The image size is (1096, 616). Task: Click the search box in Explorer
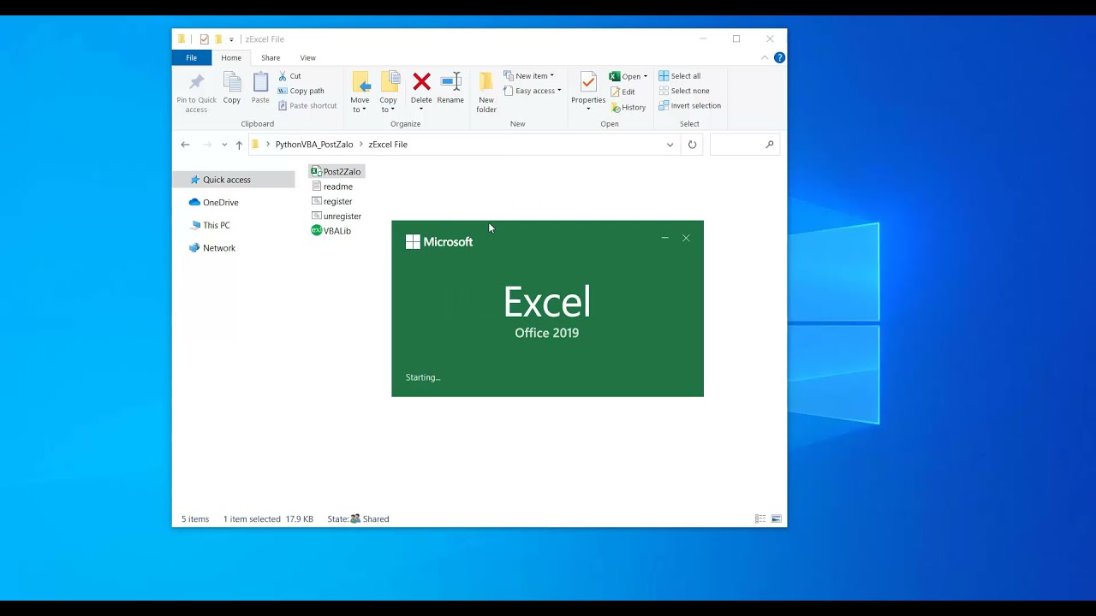pos(743,145)
